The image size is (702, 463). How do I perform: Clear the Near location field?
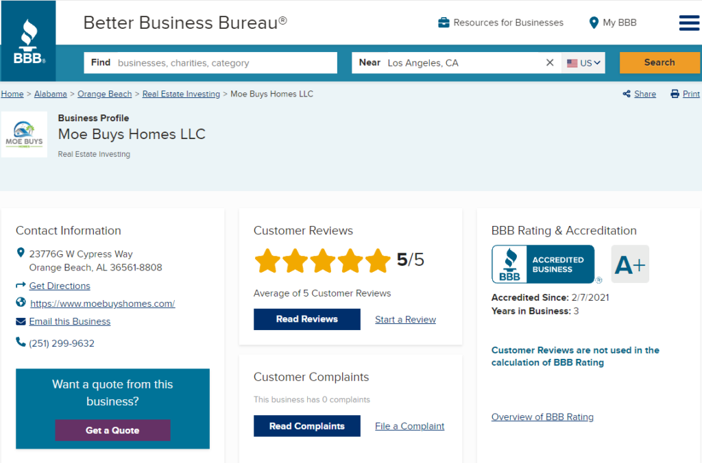coord(550,62)
